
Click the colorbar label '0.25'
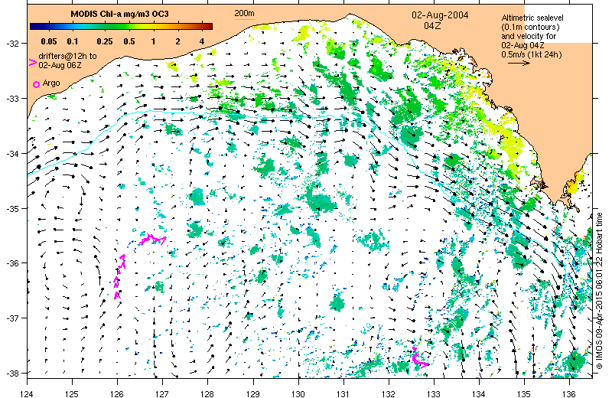click(105, 41)
